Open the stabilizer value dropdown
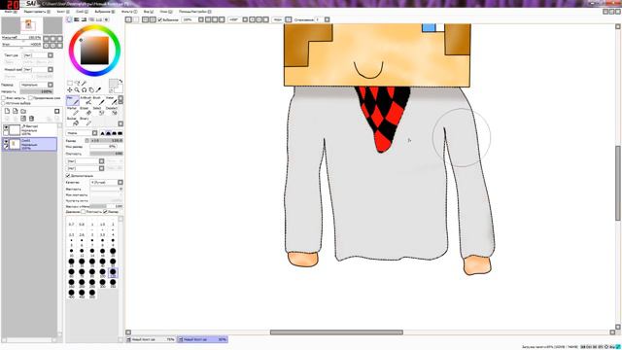The width and height of the screenshot is (622, 350). point(328,19)
